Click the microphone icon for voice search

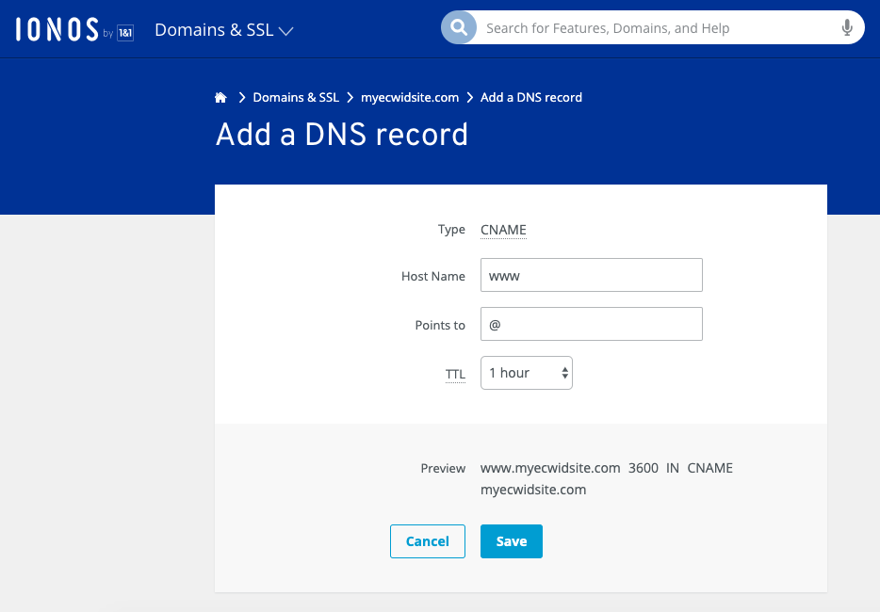click(847, 27)
